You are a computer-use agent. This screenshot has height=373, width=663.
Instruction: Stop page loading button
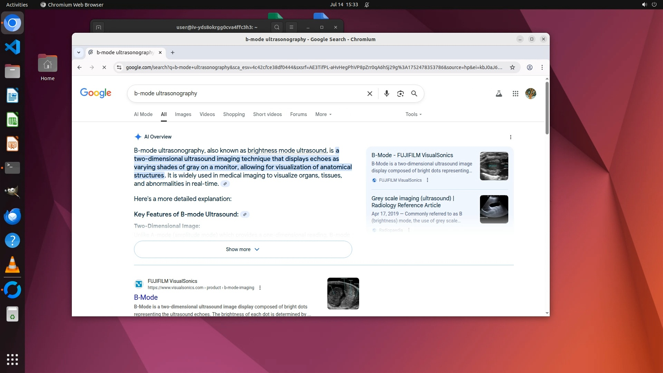pyautogui.click(x=104, y=67)
